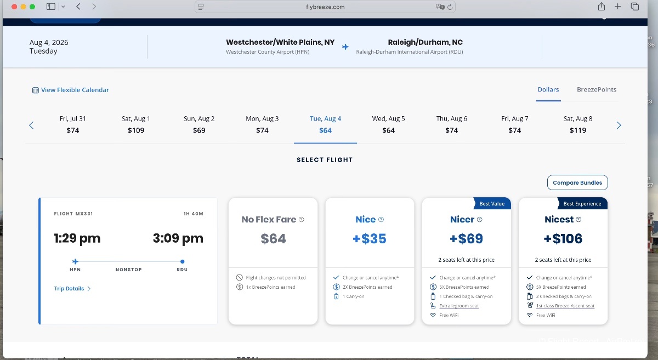Go back using Safari's back arrow
The height and width of the screenshot is (360, 658).
coord(78,7)
